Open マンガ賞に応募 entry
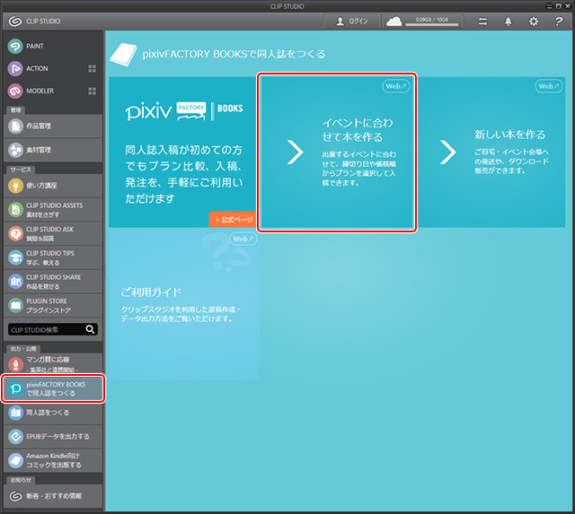This screenshot has width=575, height=514. 53,363
